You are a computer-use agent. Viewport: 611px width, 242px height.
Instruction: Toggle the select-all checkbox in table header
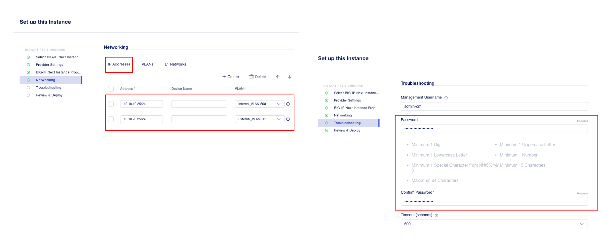(111, 89)
